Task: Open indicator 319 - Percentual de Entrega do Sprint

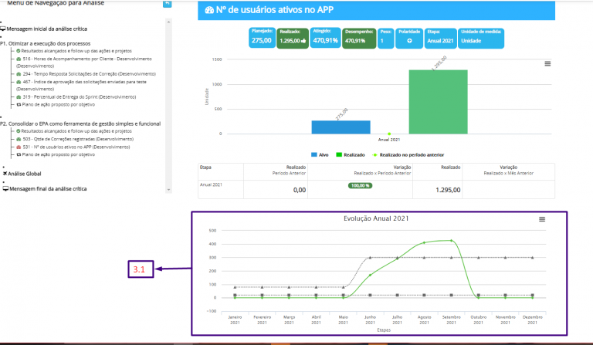Action: (x=80, y=97)
